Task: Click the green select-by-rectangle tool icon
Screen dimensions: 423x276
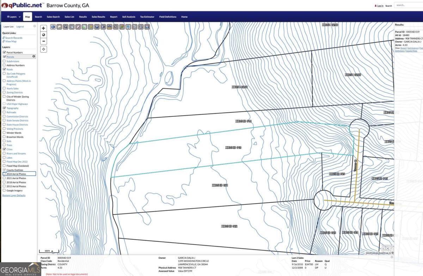Action: [x=84, y=26]
